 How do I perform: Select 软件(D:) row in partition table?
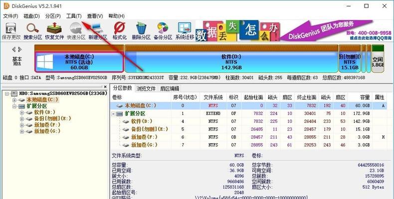pyautogui.click(x=248, y=121)
